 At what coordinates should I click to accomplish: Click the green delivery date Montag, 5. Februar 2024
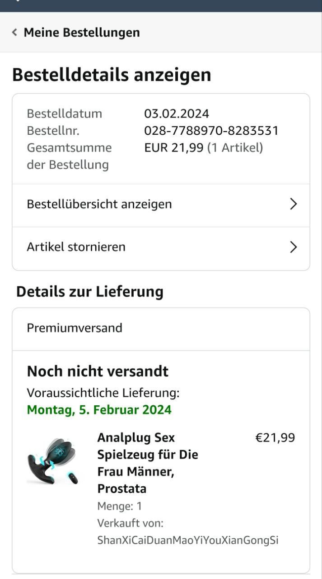[x=99, y=410]
